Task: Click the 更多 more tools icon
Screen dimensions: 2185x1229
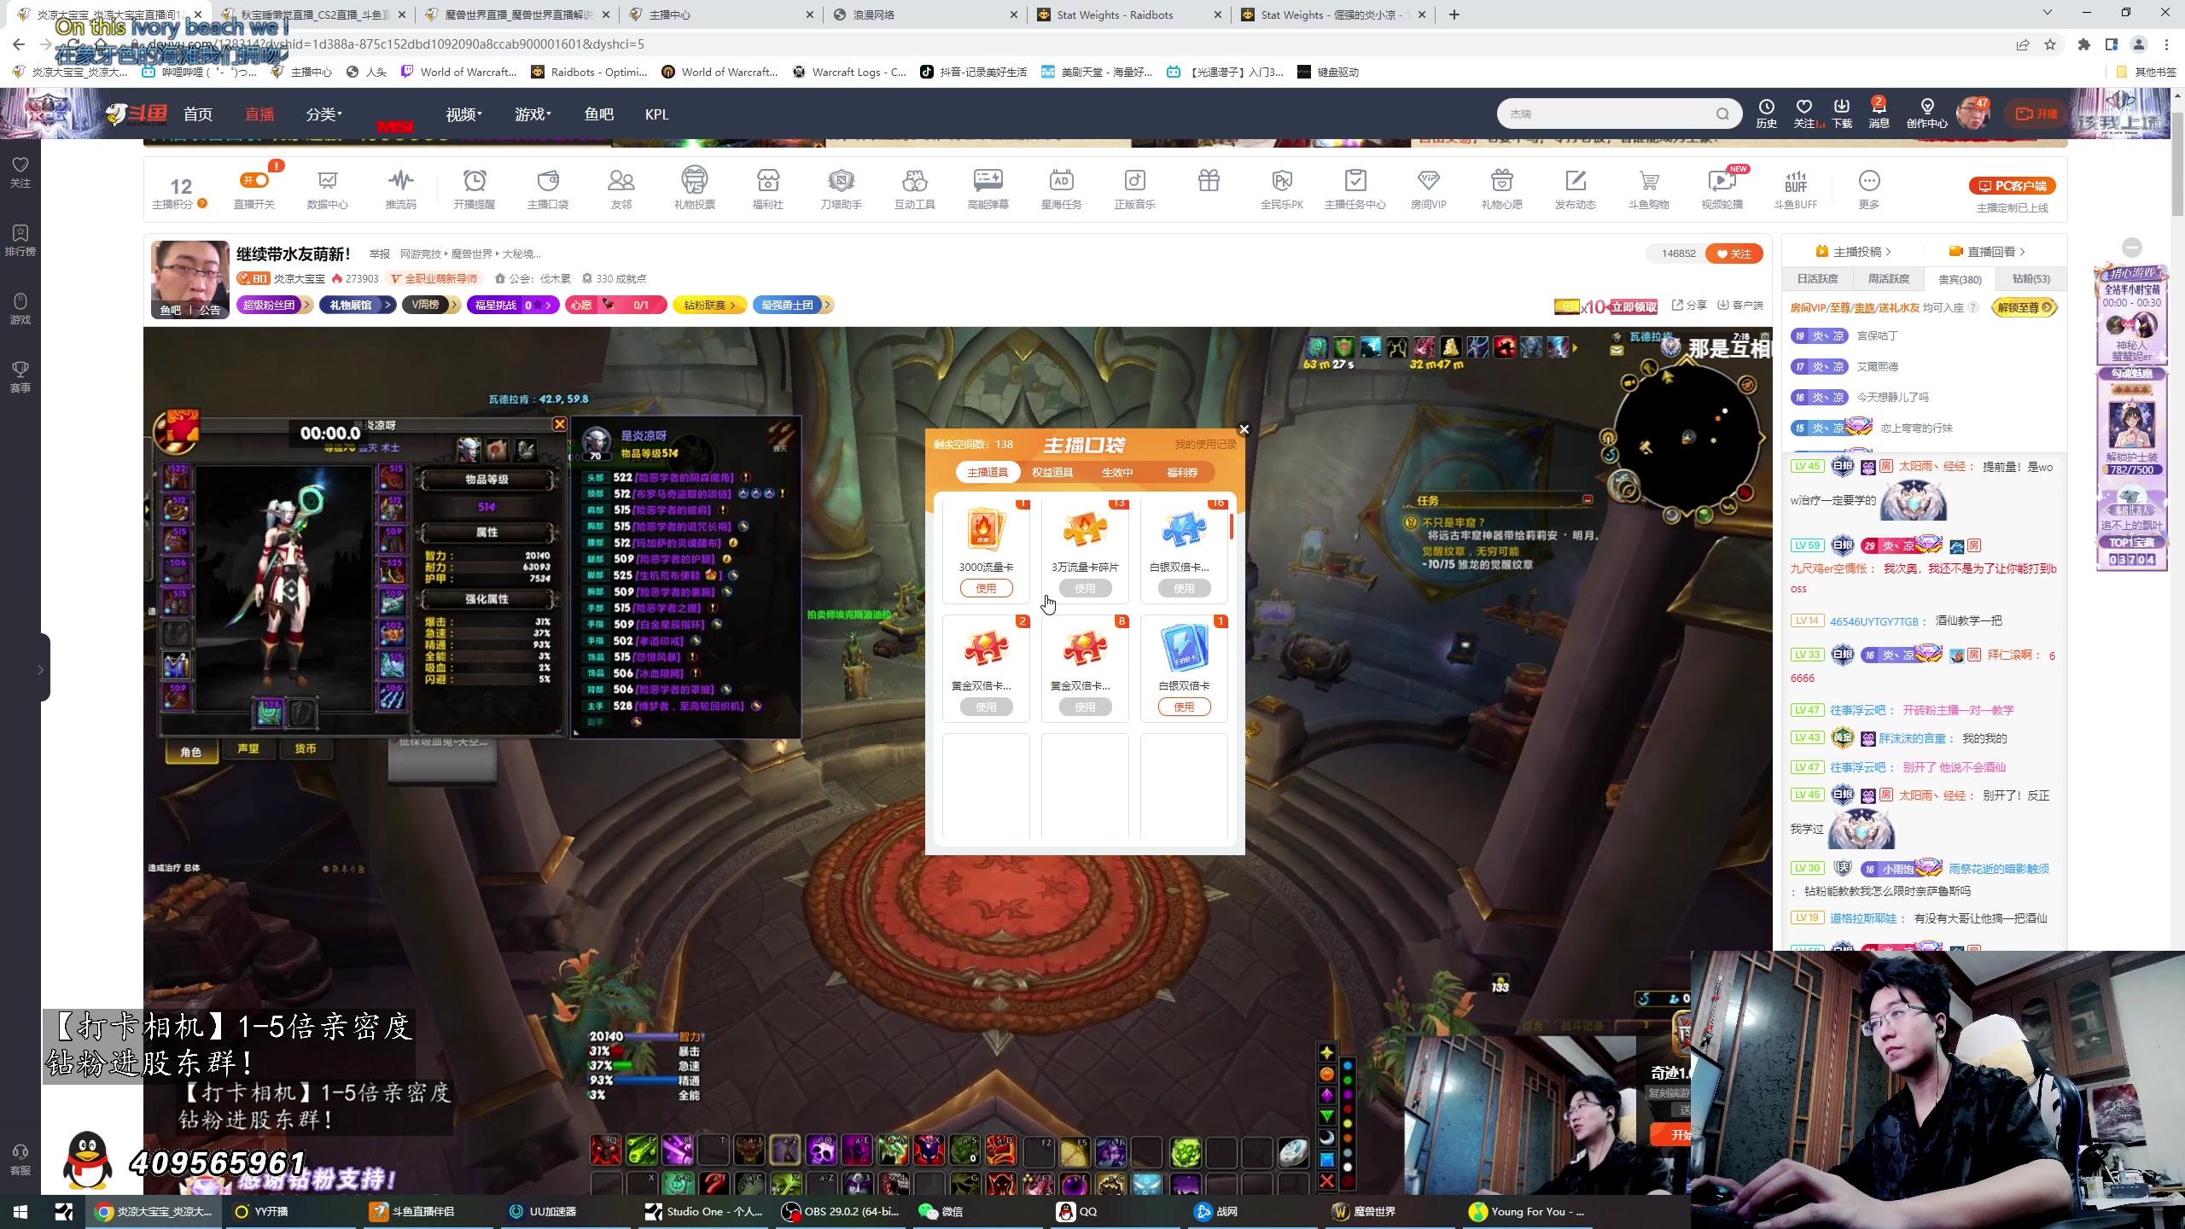Action: click(x=1869, y=189)
